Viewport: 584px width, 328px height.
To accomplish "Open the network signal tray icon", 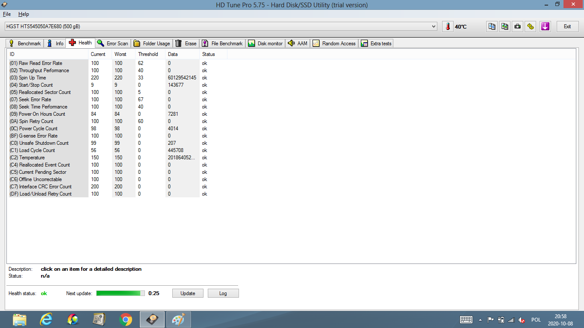I will tap(511, 320).
